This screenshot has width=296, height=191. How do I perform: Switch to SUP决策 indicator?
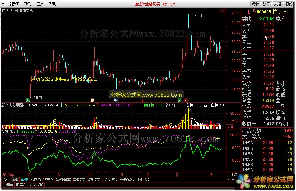click(94, 180)
